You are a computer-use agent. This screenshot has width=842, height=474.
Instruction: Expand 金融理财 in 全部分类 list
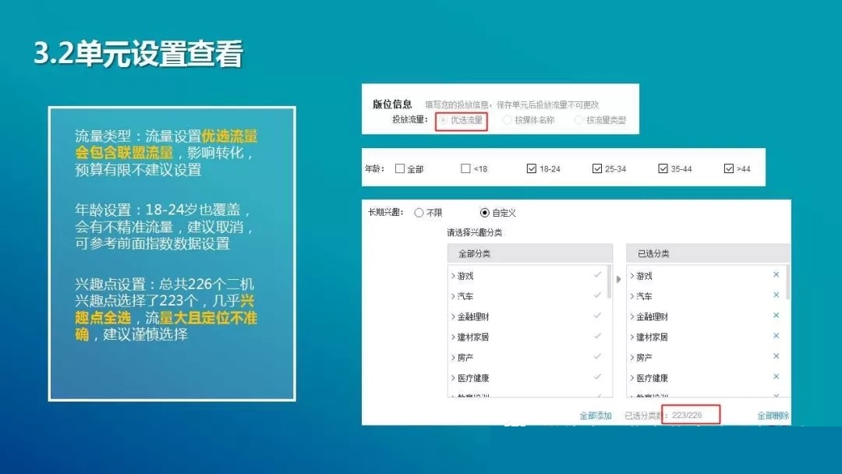[x=453, y=317]
